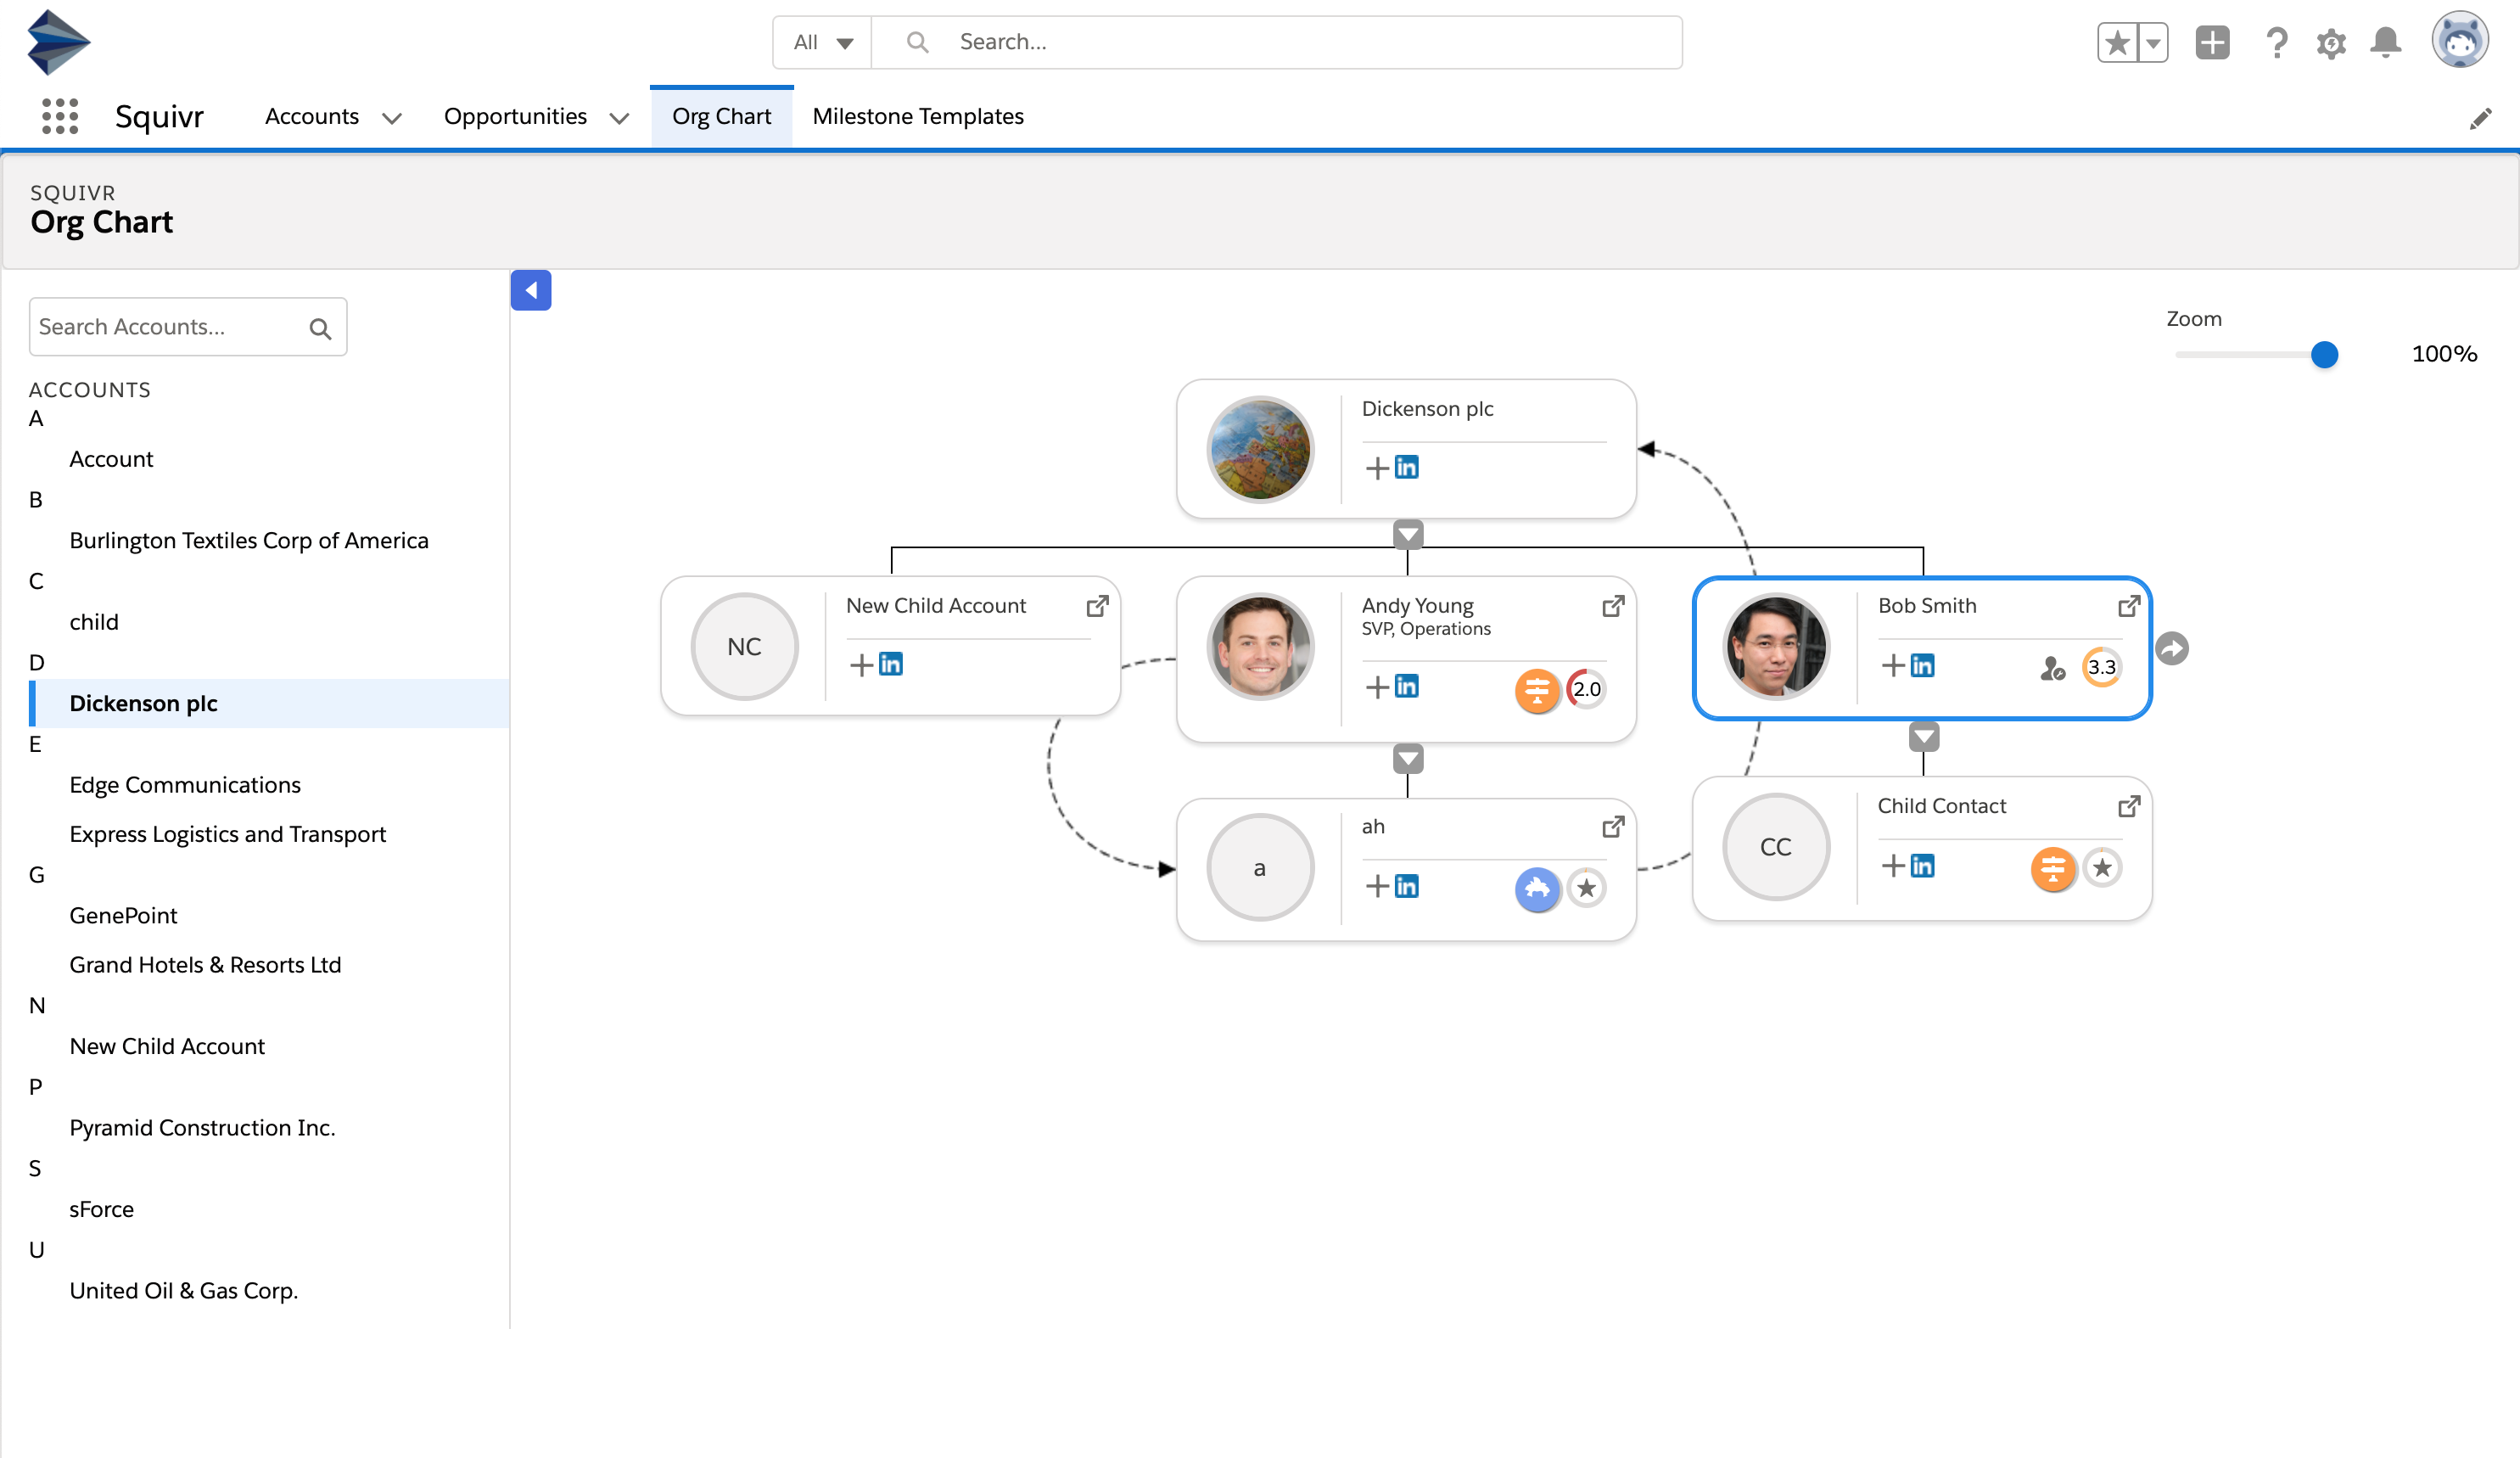Go to the Opportunities tab
The image size is (2520, 1458).
click(x=515, y=116)
